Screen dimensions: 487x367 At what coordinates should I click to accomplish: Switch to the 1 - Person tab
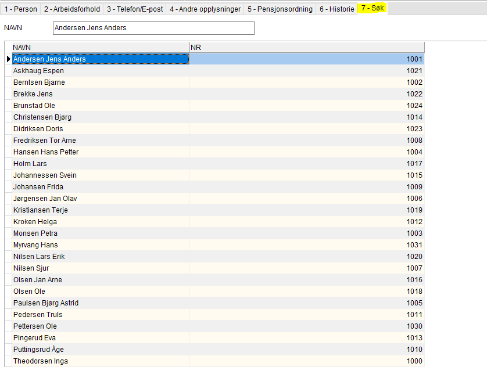(20, 9)
